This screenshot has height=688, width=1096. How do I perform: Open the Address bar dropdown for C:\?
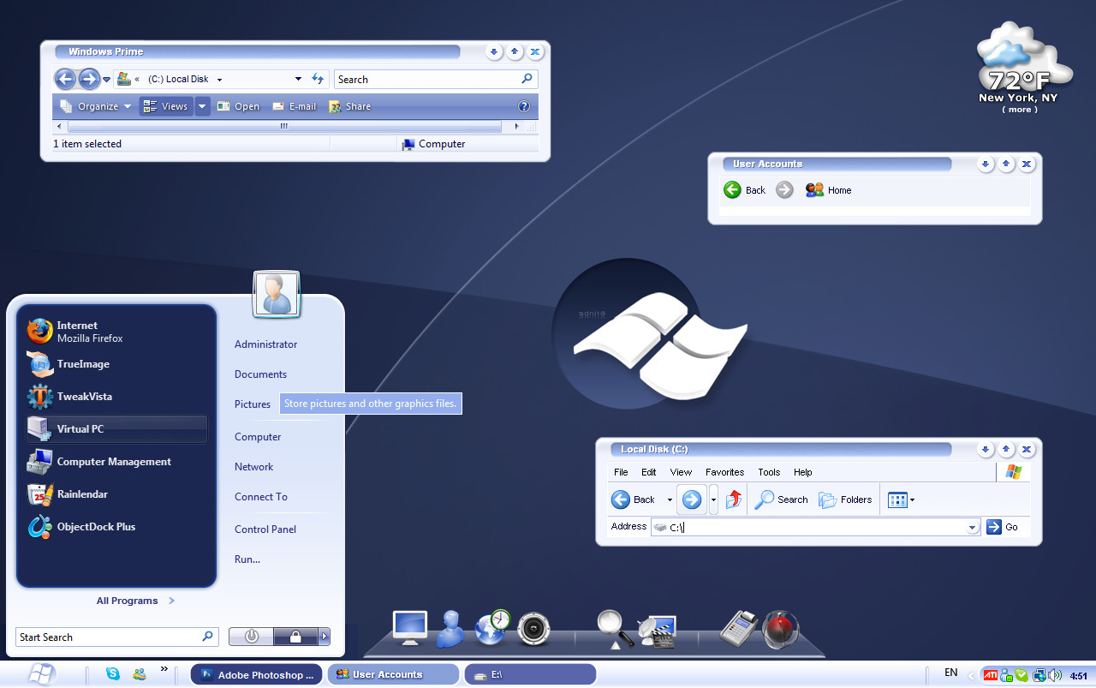click(x=972, y=528)
